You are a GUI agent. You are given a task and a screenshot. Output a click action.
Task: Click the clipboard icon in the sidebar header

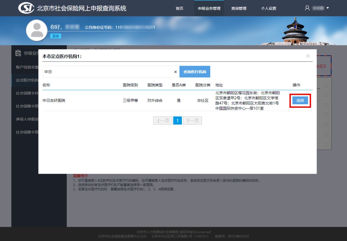click(18, 53)
